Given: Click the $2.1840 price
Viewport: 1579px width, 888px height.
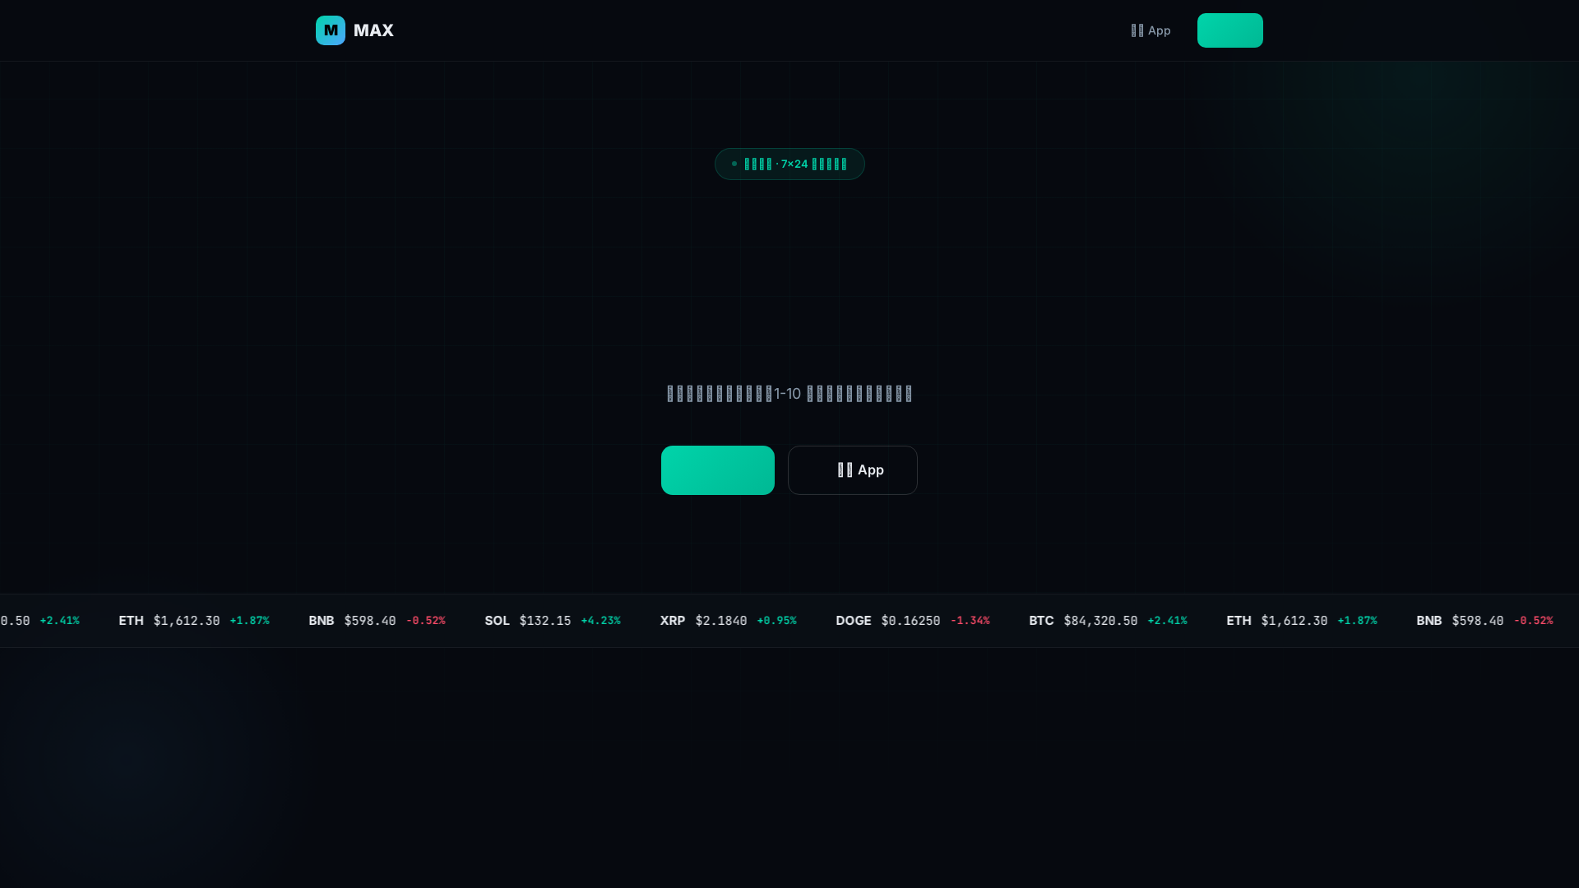Looking at the screenshot, I should tap(721, 621).
